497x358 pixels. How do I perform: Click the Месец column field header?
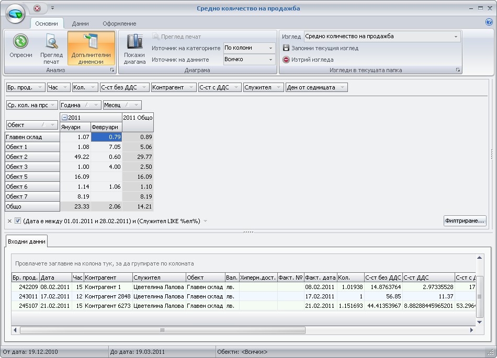pos(122,105)
